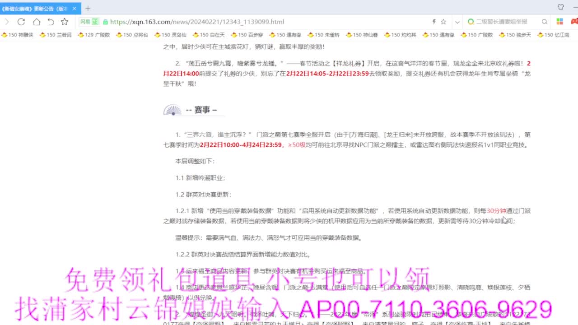The image size is (578, 325).
Task: Toggle the bookmark star for this page
Action: click(443, 21)
